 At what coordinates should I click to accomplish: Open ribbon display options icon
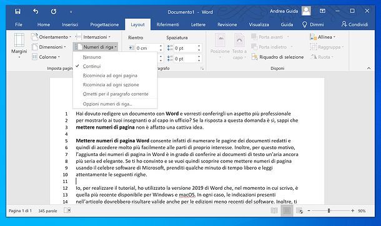point(322,11)
